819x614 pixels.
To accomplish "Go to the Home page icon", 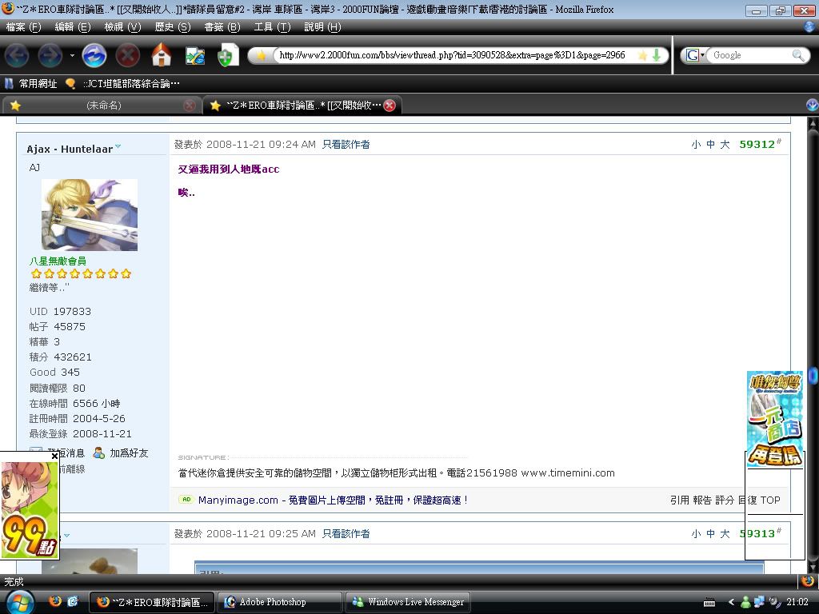I will click(x=162, y=55).
